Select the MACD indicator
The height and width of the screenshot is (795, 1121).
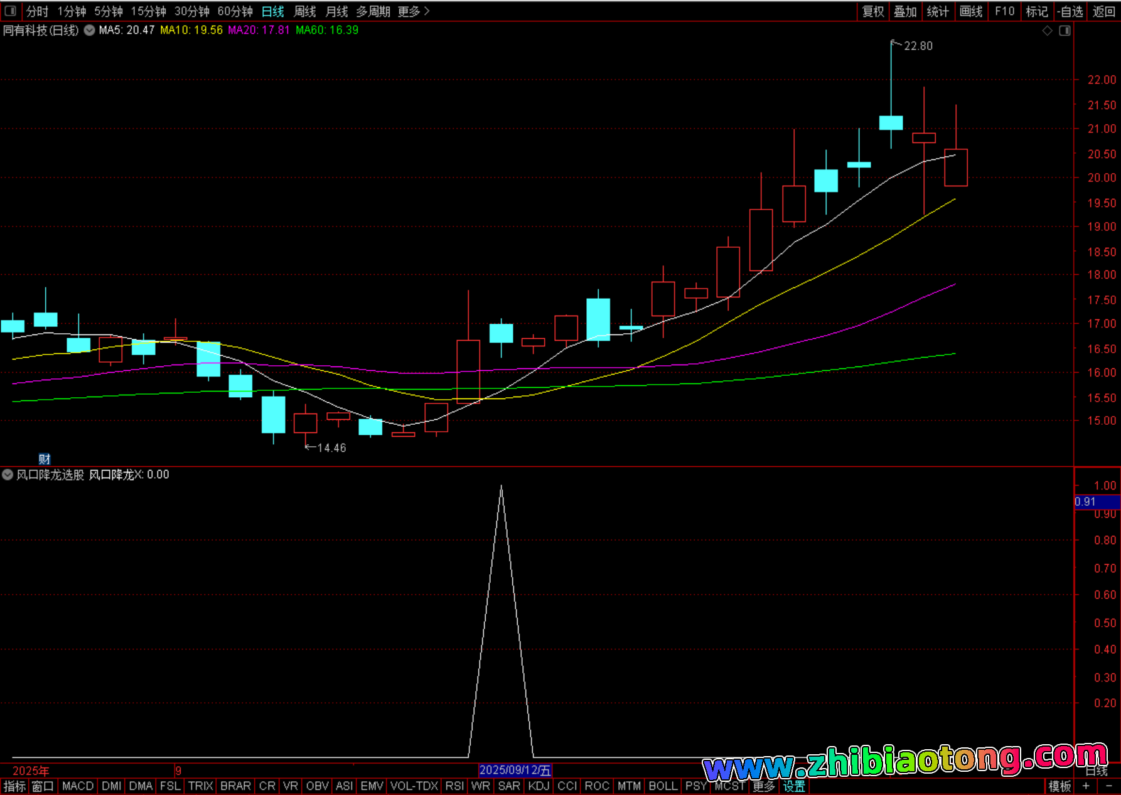pos(78,786)
